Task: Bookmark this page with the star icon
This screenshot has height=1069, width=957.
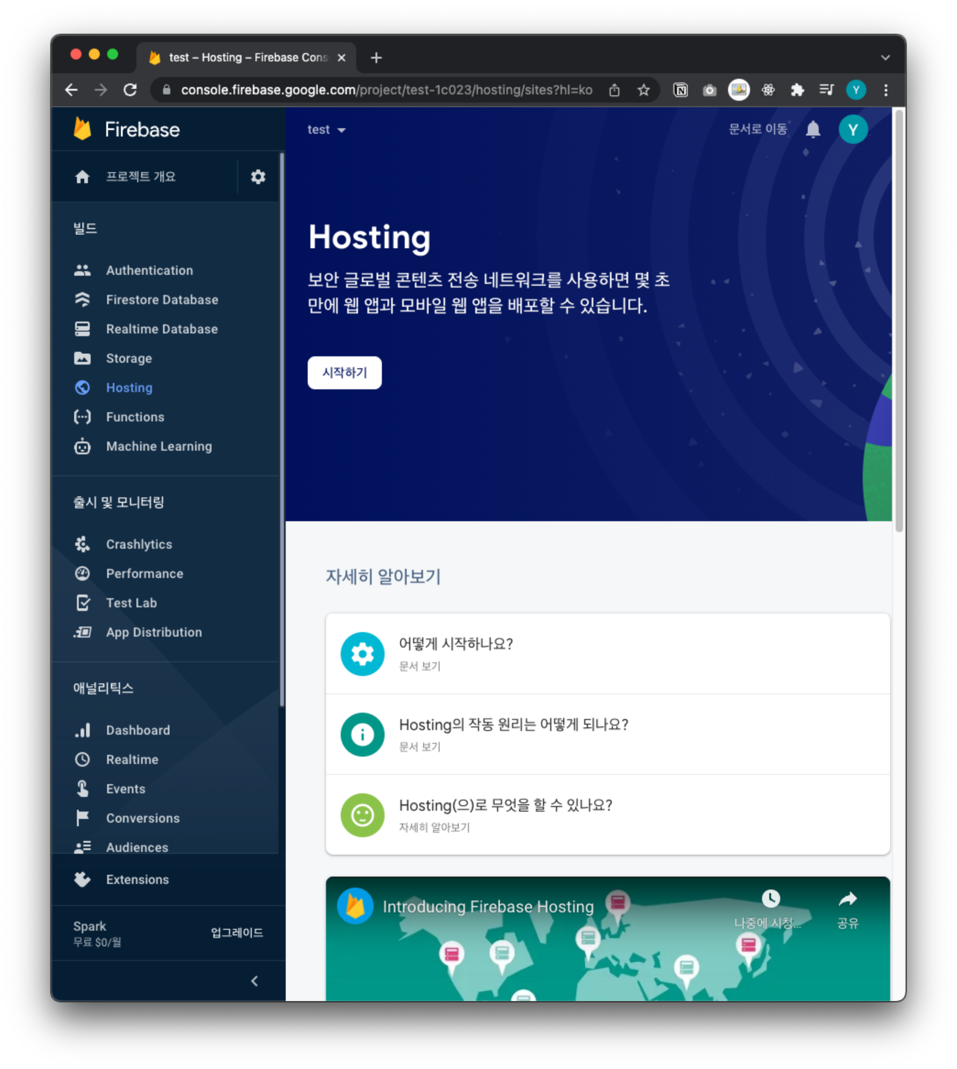Action: pos(643,90)
